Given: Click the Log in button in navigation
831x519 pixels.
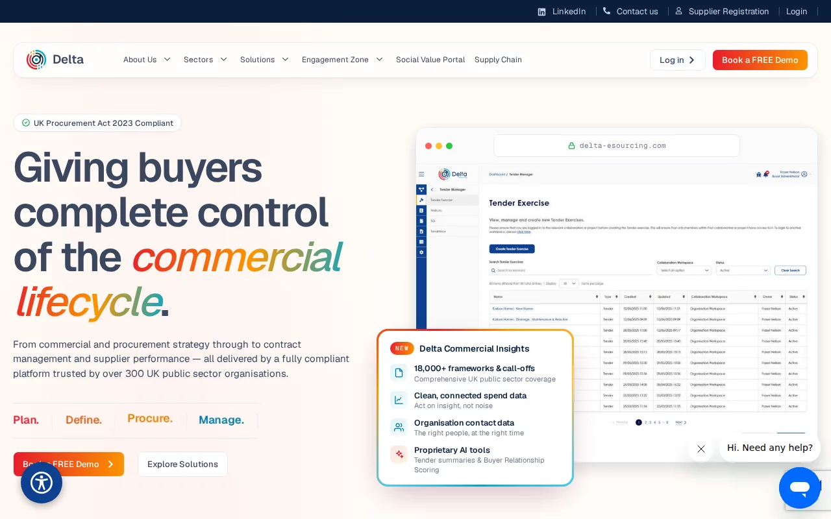Looking at the screenshot, I should 677,60.
